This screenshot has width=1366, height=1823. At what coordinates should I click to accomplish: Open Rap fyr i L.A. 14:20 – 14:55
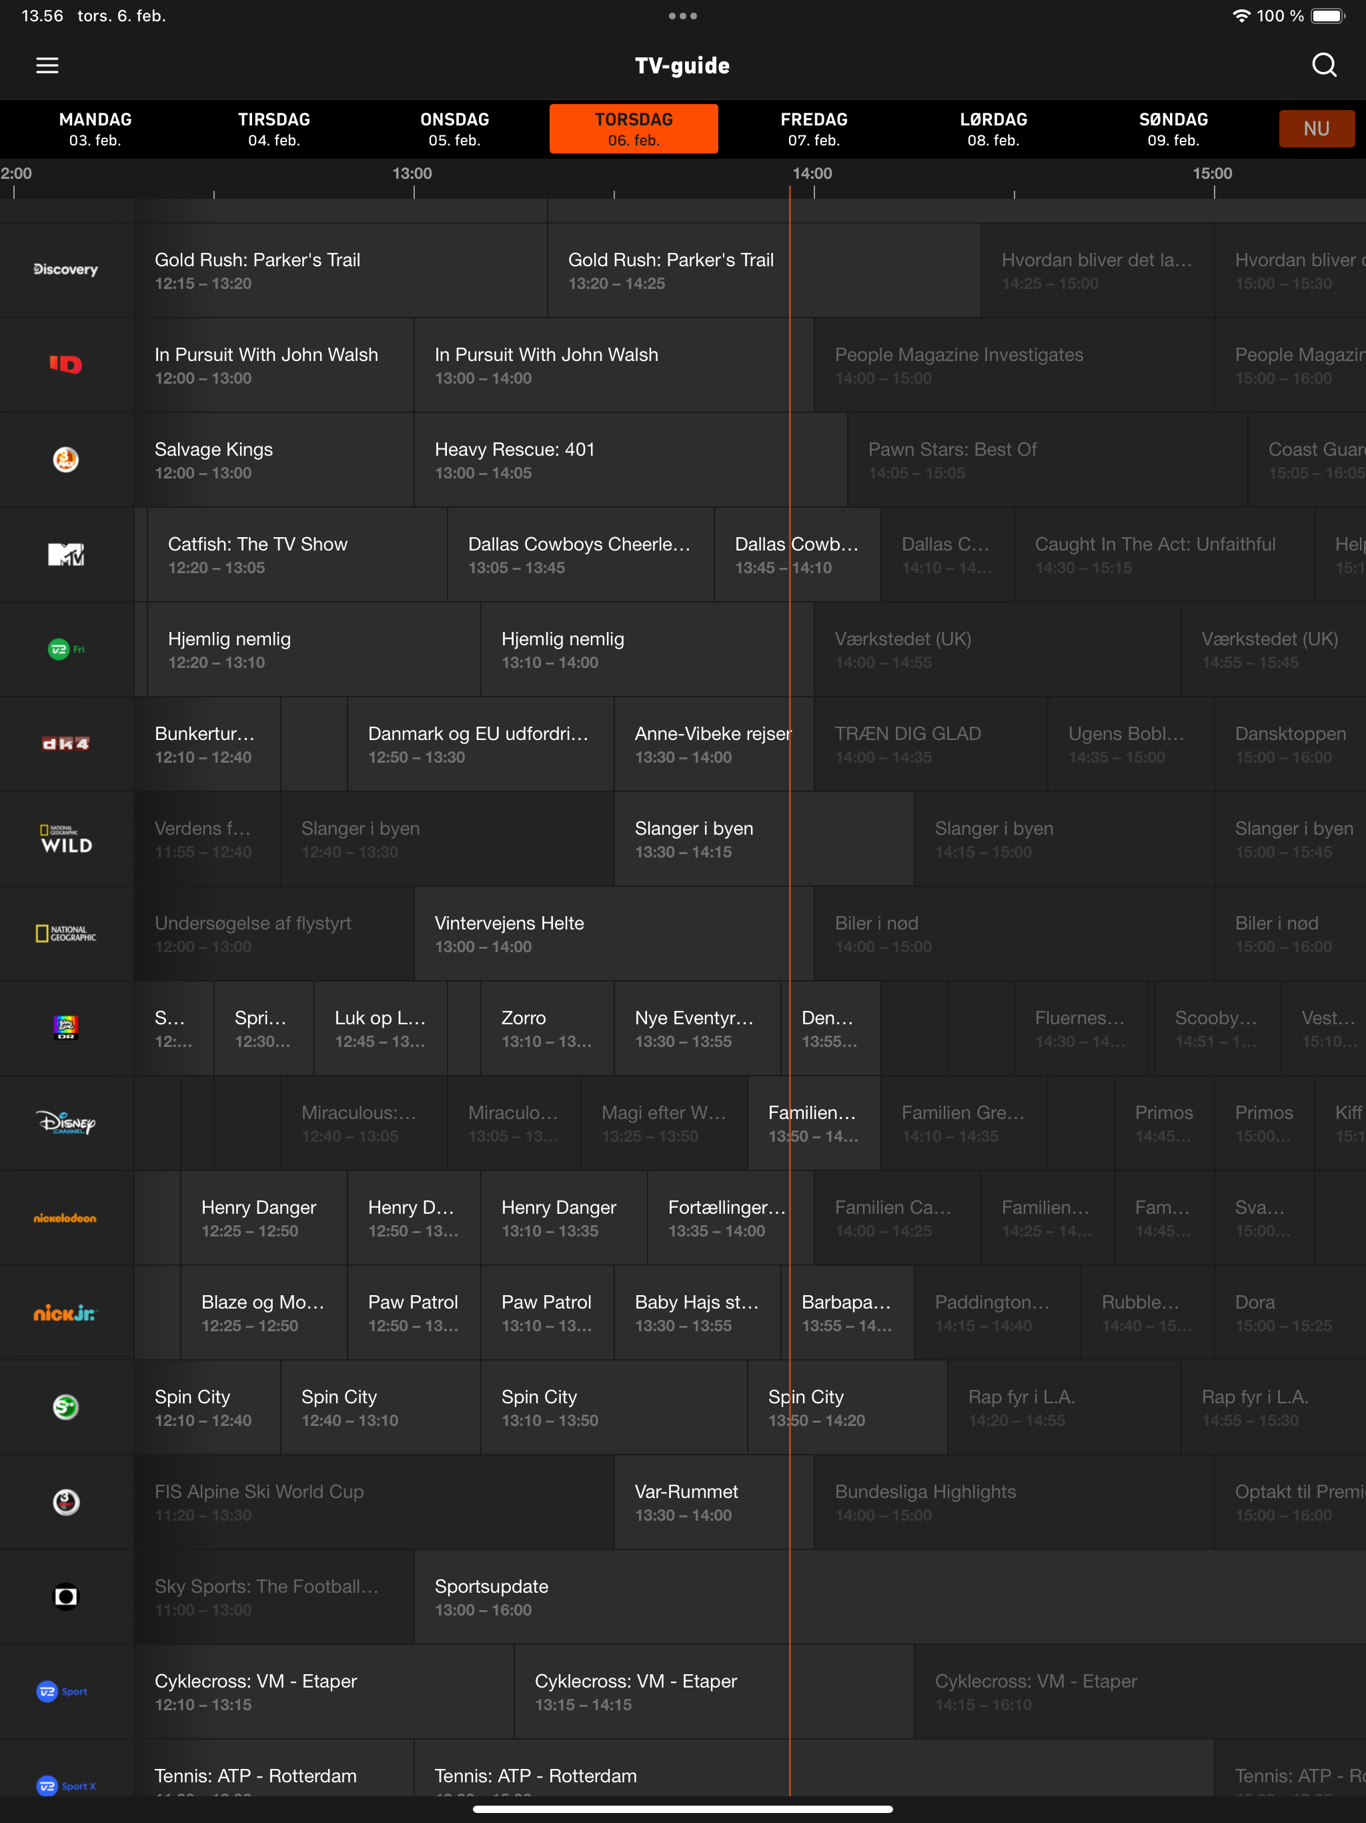point(1064,1408)
